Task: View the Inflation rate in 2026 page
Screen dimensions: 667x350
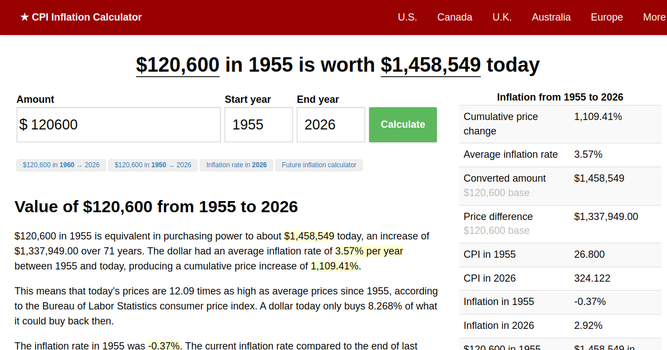Action: [x=236, y=165]
